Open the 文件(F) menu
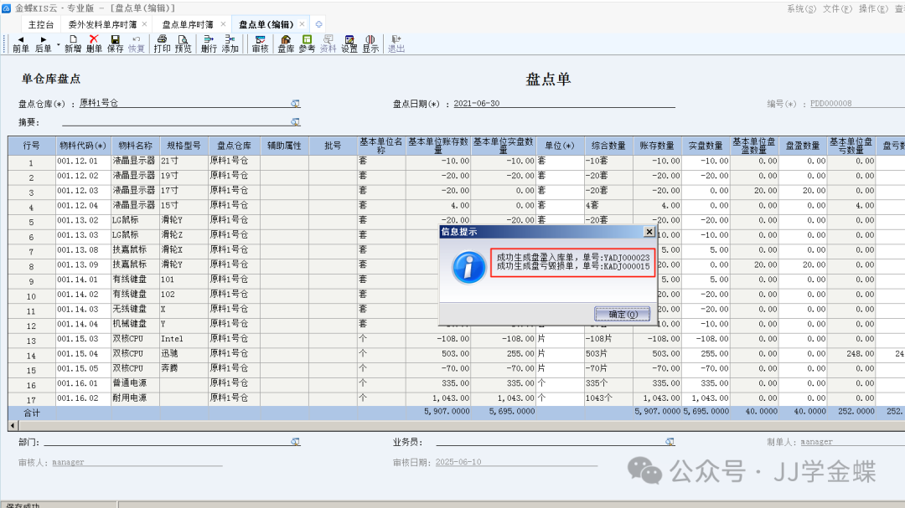The width and height of the screenshot is (905, 508). pyautogui.click(x=838, y=8)
